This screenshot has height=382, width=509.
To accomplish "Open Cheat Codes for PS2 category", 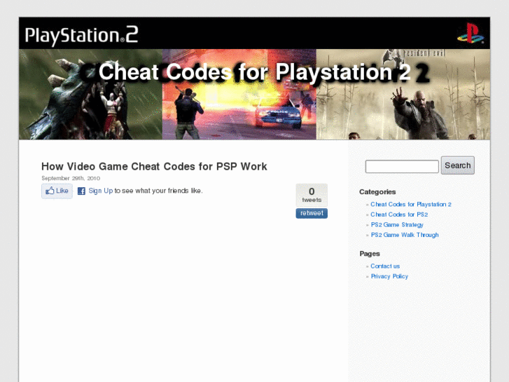I will [x=399, y=214].
